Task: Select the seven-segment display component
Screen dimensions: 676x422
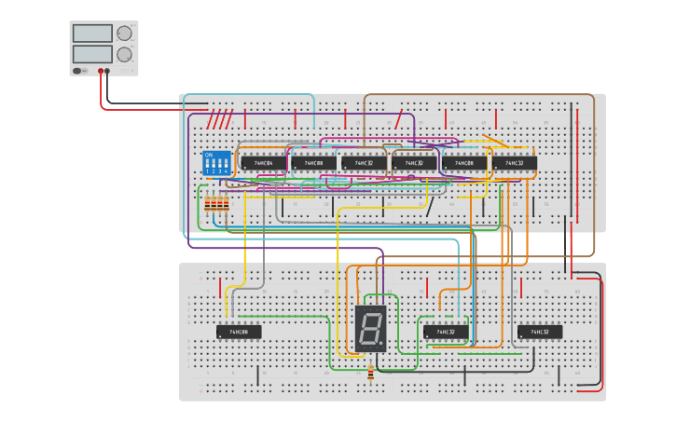Action: point(371,329)
